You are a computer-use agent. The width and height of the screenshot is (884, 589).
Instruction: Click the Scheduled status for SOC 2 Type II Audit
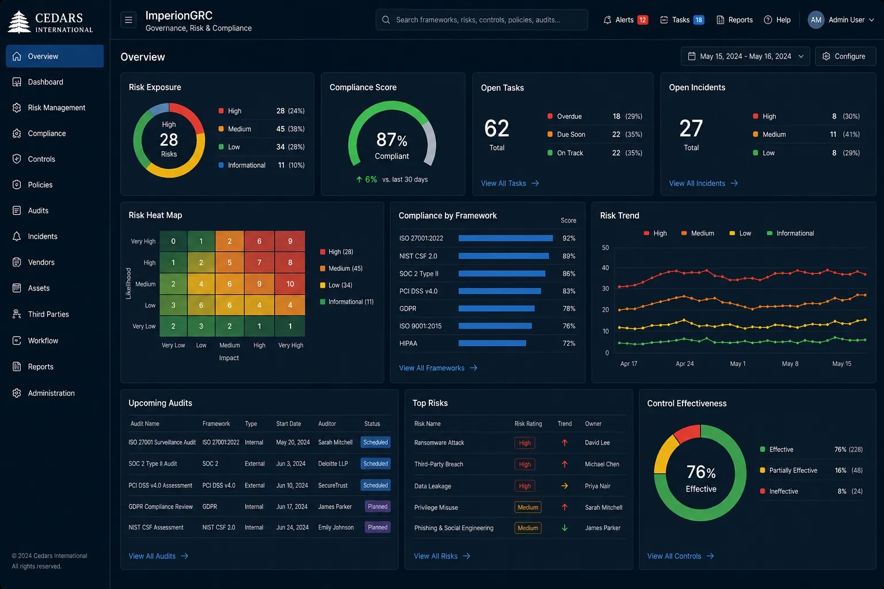(376, 464)
